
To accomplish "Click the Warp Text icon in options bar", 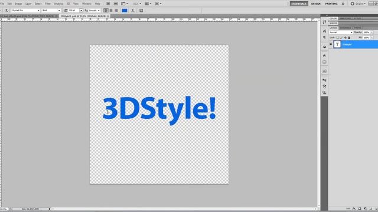I will pos(133,11).
